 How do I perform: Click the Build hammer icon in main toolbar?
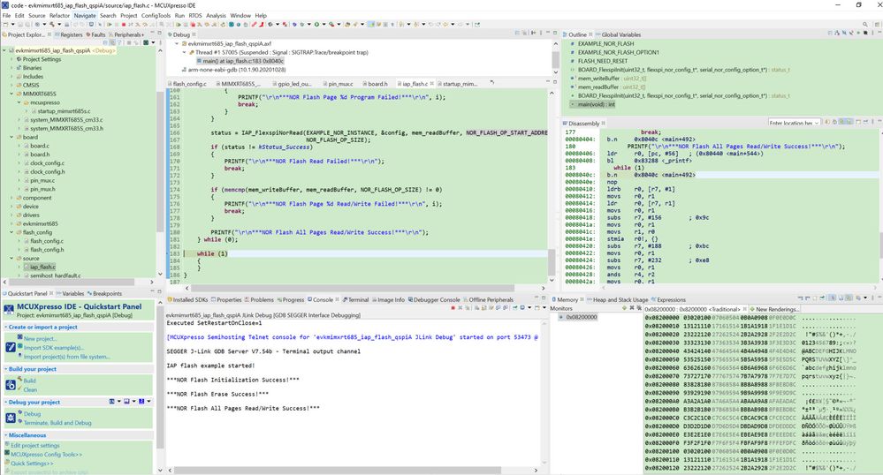tap(52, 25)
